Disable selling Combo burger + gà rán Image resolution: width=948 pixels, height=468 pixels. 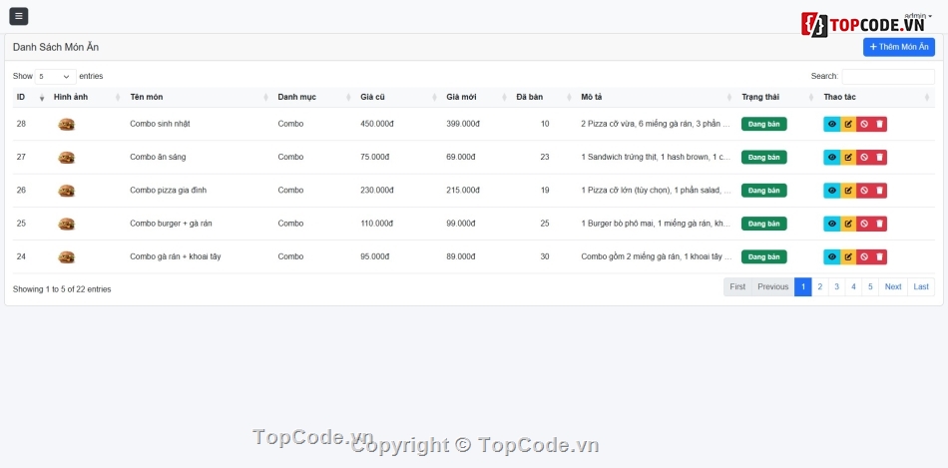coord(864,224)
